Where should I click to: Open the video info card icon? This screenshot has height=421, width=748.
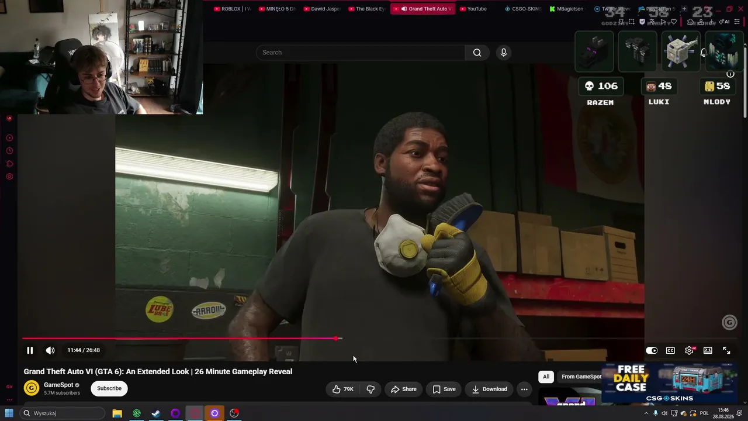coord(730,74)
